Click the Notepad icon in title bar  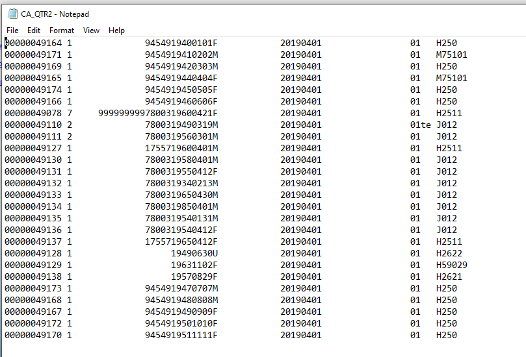[x=12, y=14]
